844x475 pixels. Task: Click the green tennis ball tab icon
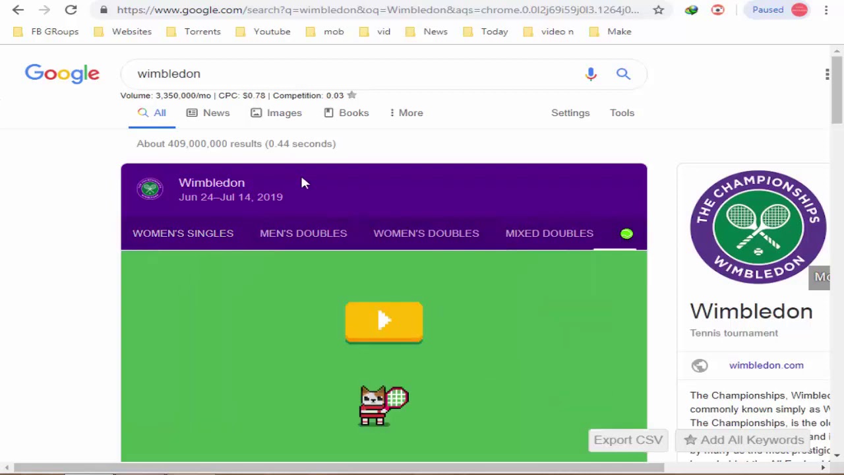click(x=626, y=234)
